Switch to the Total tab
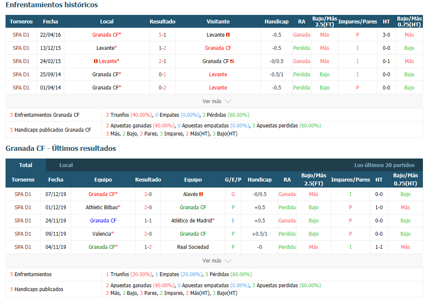Screen dimensions: 434x303 coord(26,165)
